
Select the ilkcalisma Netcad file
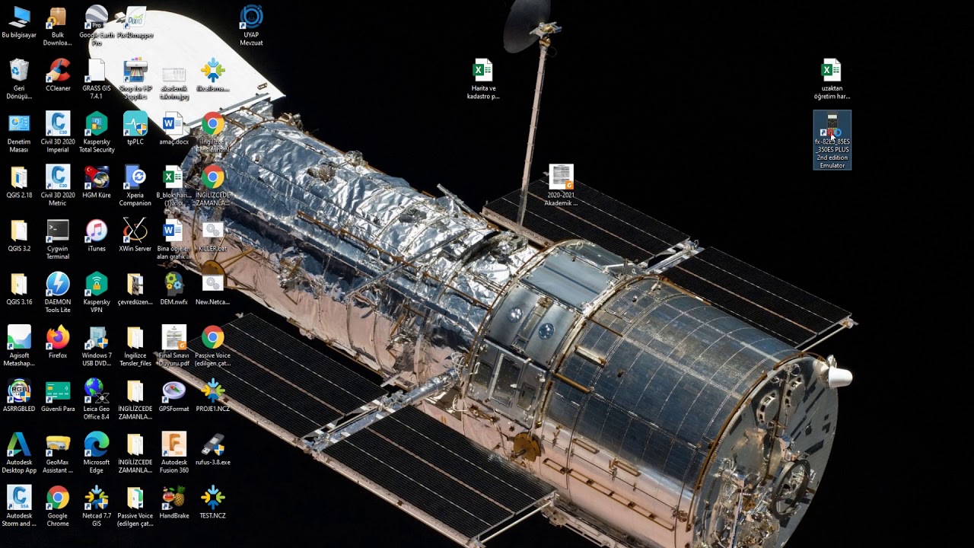coord(213,75)
